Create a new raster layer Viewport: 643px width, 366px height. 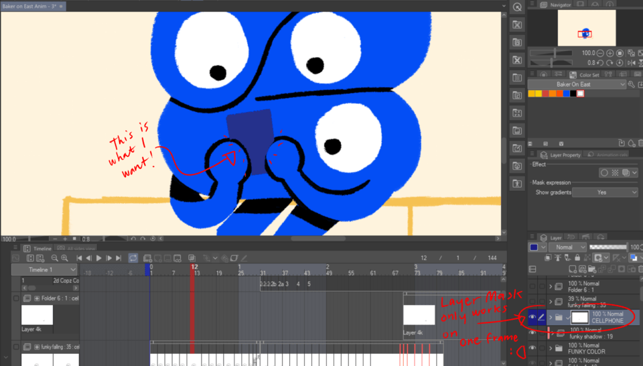pos(573,269)
